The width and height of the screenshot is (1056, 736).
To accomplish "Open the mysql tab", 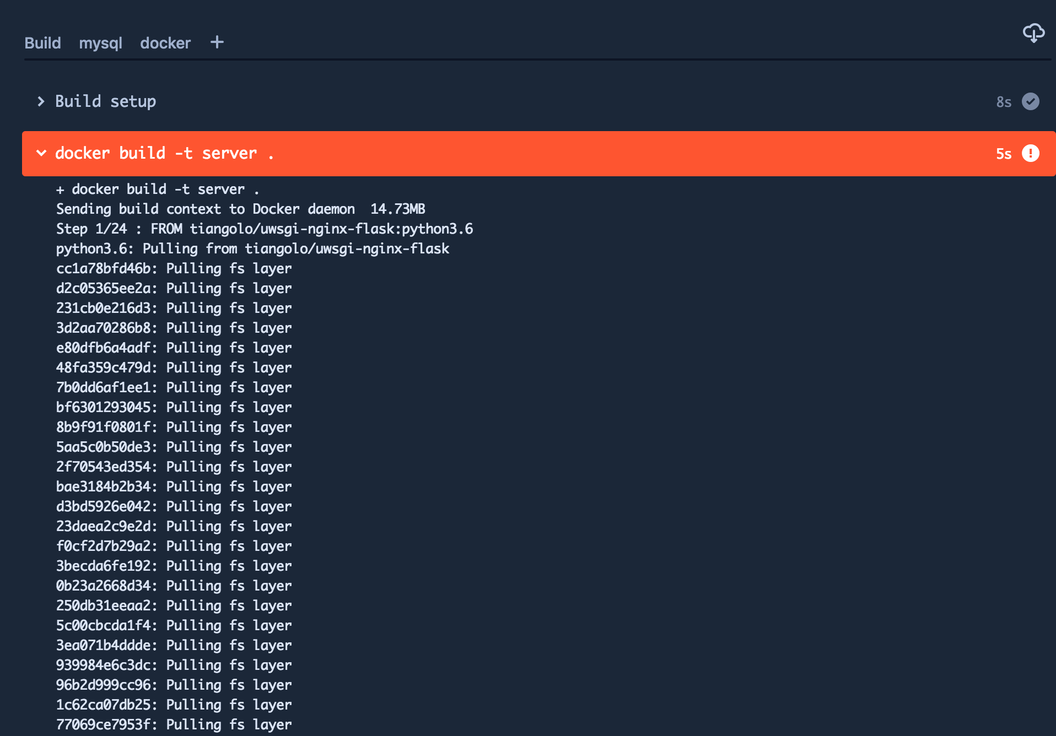I will tap(100, 43).
